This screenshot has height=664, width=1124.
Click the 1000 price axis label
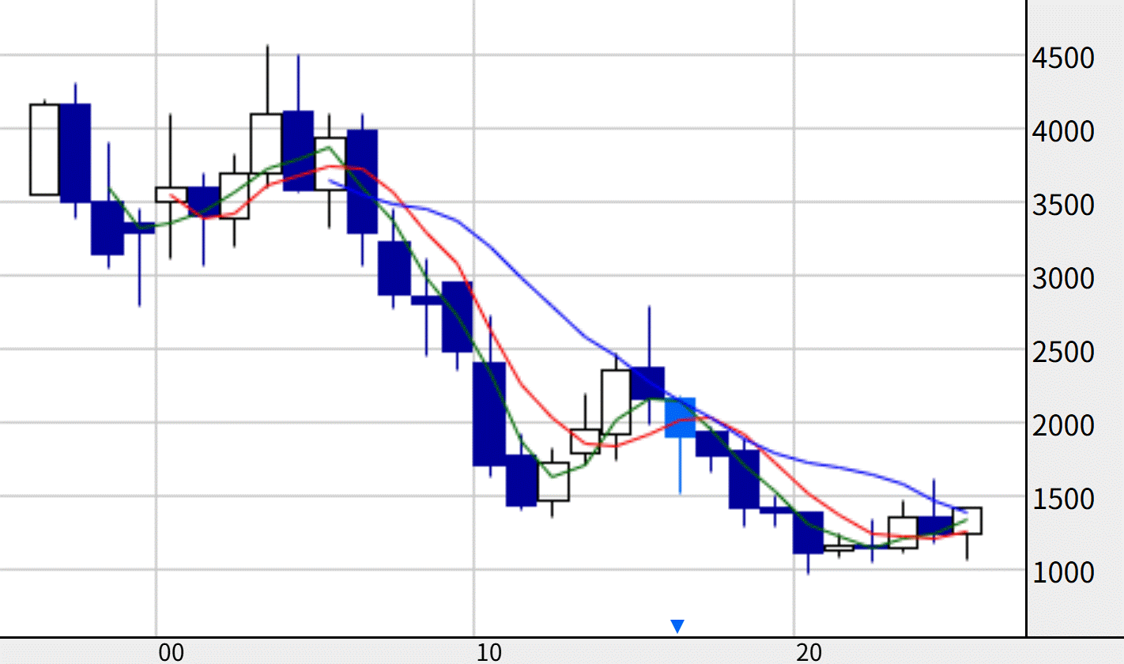pyautogui.click(x=1063, y=572)
